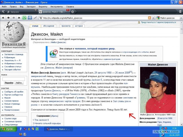
Task: Open the просмотр page tab
Action: tap(66, 26)
